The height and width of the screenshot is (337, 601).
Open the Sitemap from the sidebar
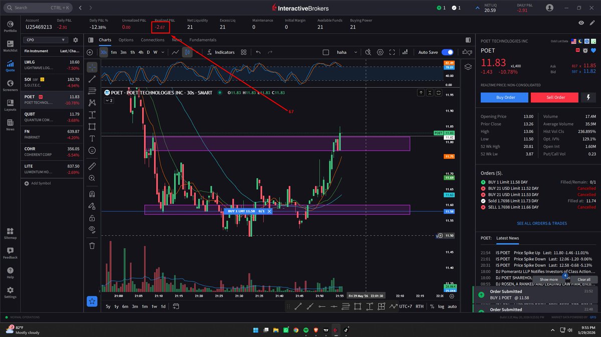[10, 233]
